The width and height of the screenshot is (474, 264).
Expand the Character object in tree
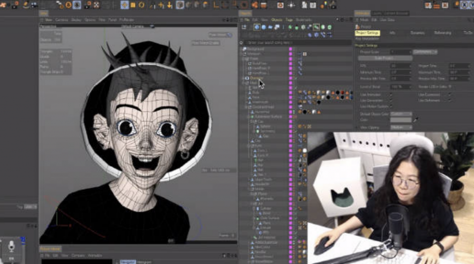[243, 78]
